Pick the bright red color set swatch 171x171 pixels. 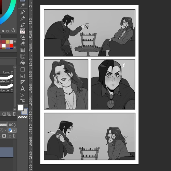pos(11,45)
